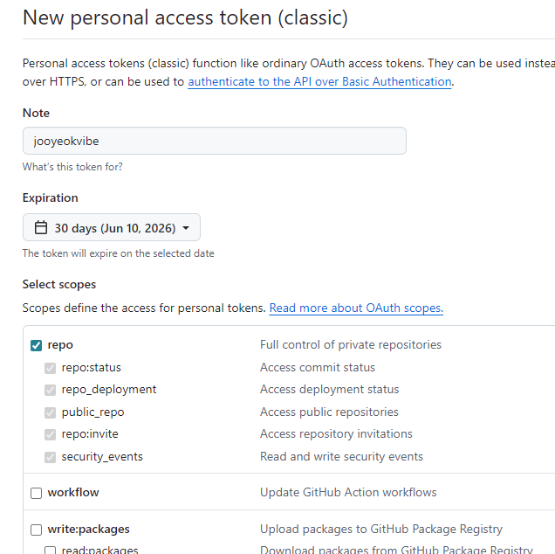Click the public_repo label text

coord(92,412)
